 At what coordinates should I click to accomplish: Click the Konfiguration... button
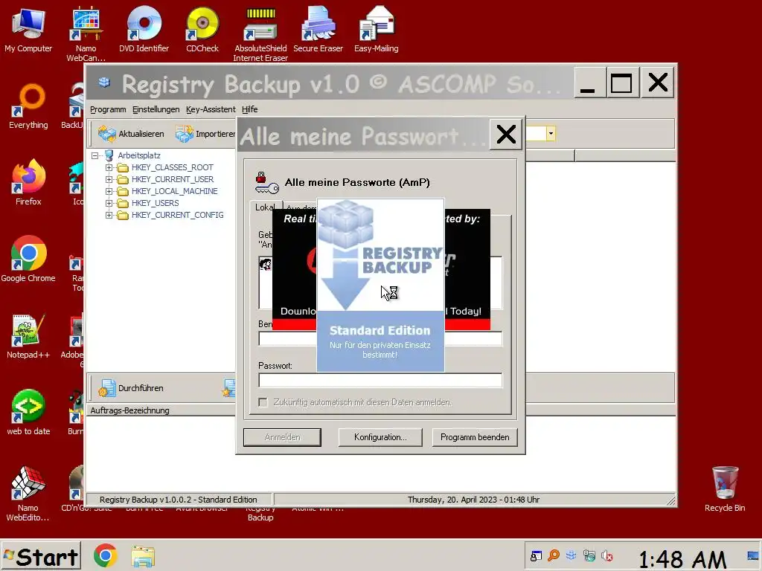[380, 437]
